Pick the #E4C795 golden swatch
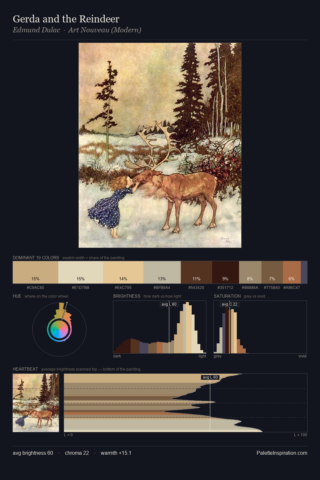This screenshot has height=480, width=320. (123, 272)
